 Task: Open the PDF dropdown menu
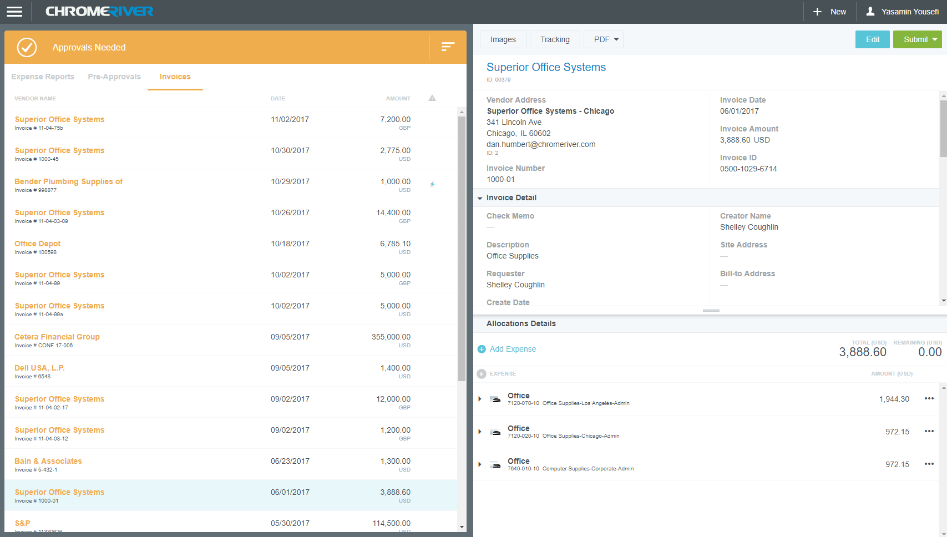[605, 39]
